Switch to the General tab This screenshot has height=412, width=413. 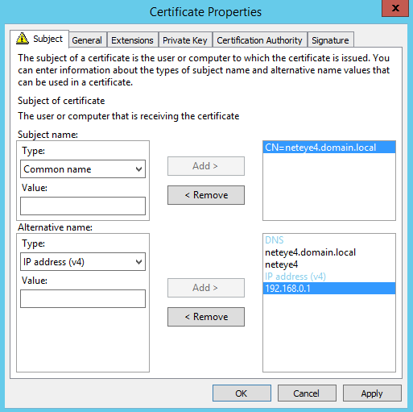pyautogui.click(x=87, y=40)
